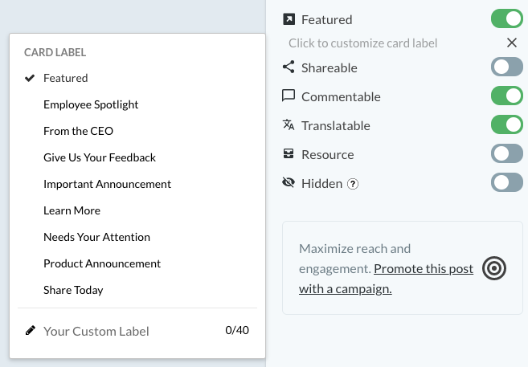Viewport: 528px width, 367px height.
Task: Click the Shareable share icon
Action: click(x=289, y=67)
